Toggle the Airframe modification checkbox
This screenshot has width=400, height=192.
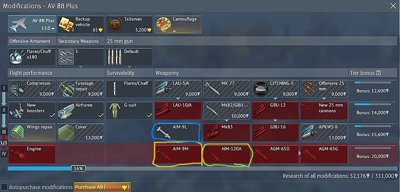101,116
